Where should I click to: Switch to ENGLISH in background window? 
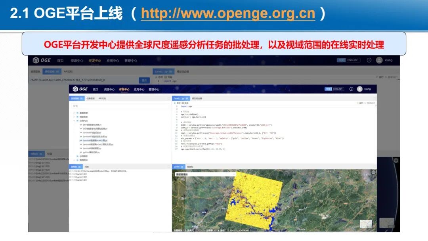tap(353, 60)
